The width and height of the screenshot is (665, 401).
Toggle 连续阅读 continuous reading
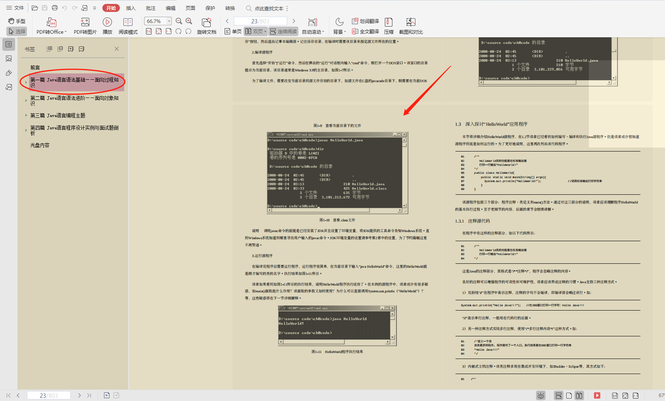[x=283, y=31]
